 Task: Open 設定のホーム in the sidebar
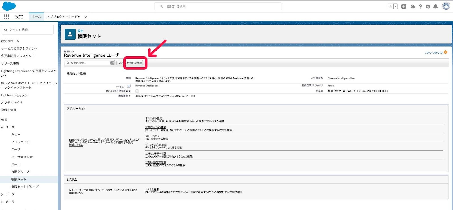pyautogui.click(x=10, y=41)
